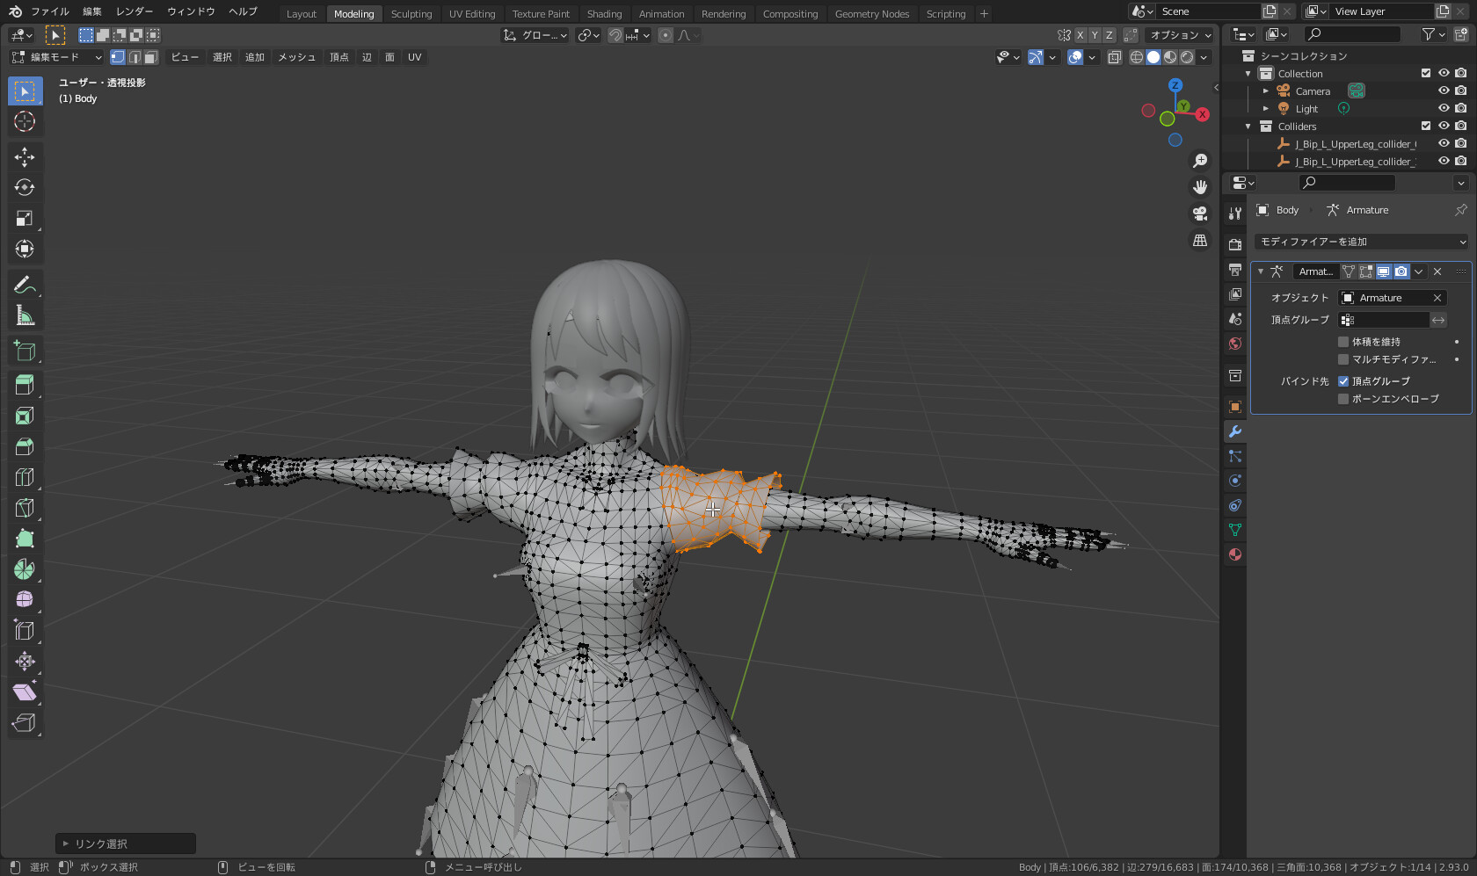Open the オプション dropdown

tap(1181, 35)
